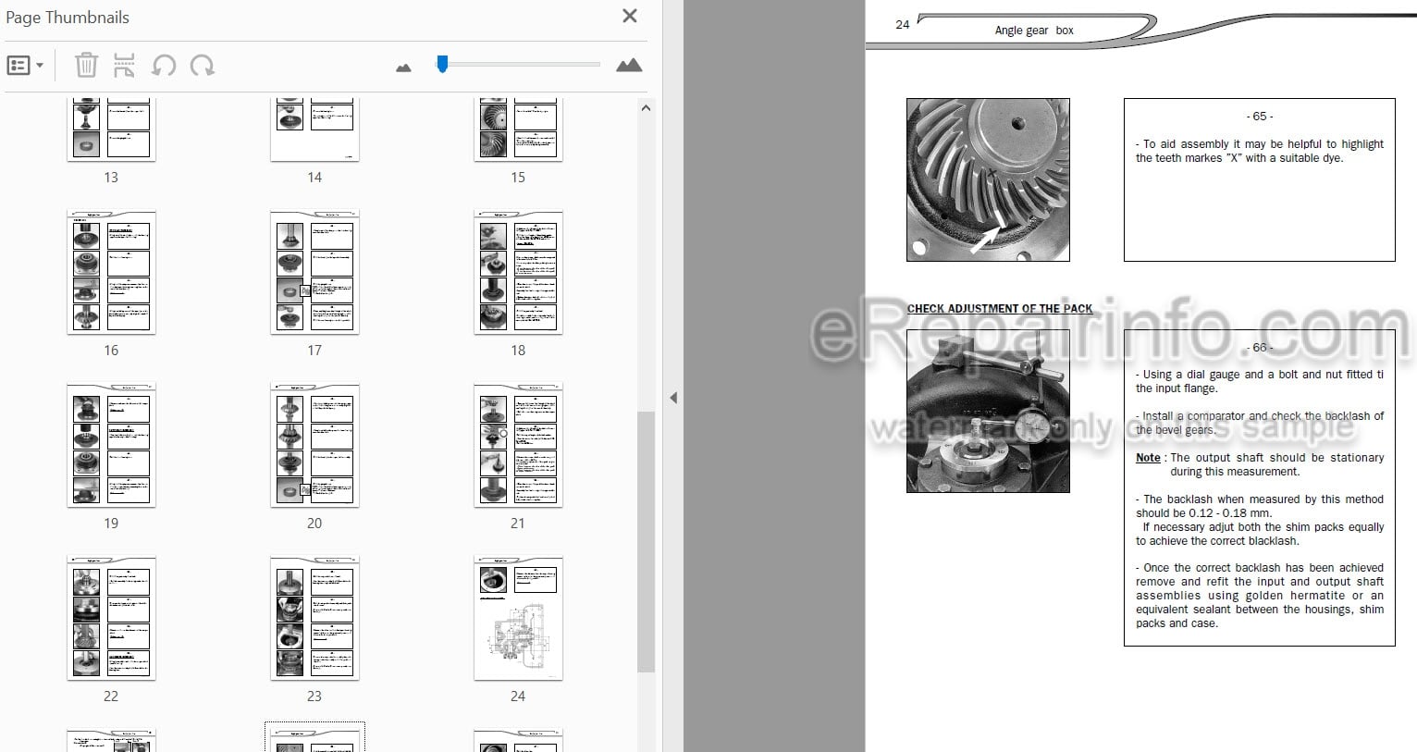Viewport: 1417px width, 752px height.
Task: Click the page number '17' label under thumbnail
Action: pyautogui.click(x=314, y=351)
